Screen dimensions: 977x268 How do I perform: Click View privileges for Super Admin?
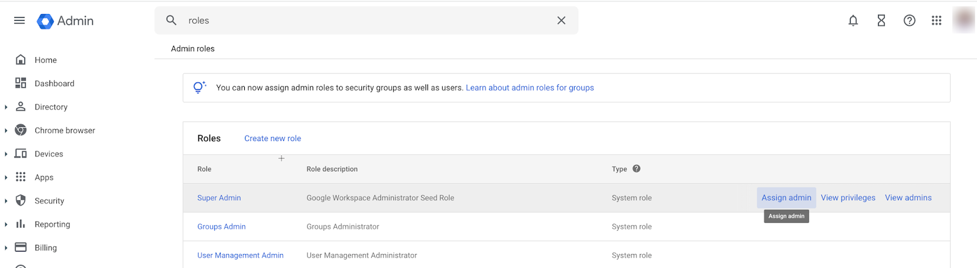click(x=848, y=198)
